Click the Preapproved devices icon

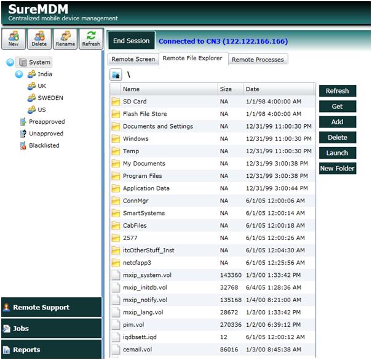pyautogui.click(x=23, y=122)
